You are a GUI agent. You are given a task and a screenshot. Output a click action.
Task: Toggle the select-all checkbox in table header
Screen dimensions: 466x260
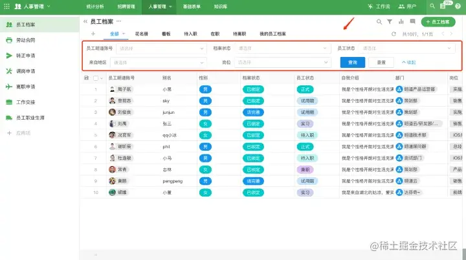coord(96,78)
